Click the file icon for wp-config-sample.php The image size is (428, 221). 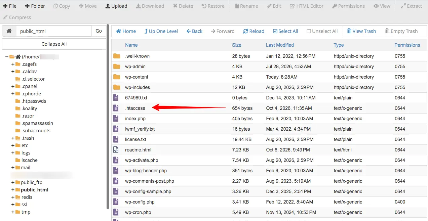[116, 191]
